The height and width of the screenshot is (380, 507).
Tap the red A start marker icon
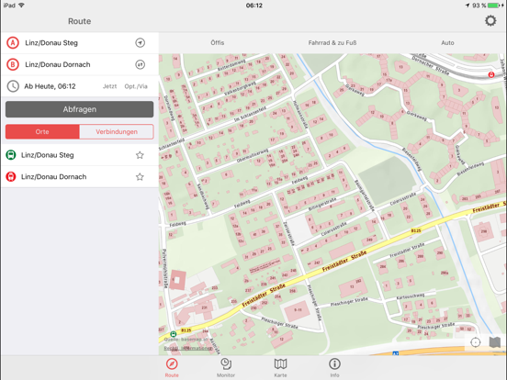pos(13,42)
